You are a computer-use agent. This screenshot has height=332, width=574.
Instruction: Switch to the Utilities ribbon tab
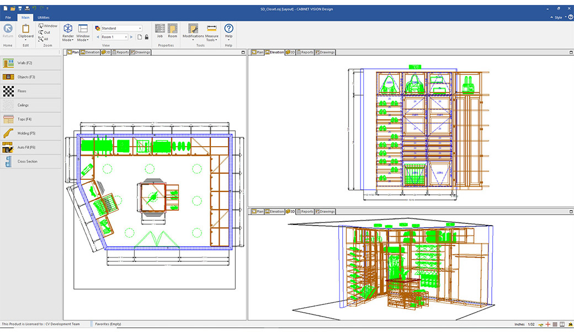tap(44, 17)
